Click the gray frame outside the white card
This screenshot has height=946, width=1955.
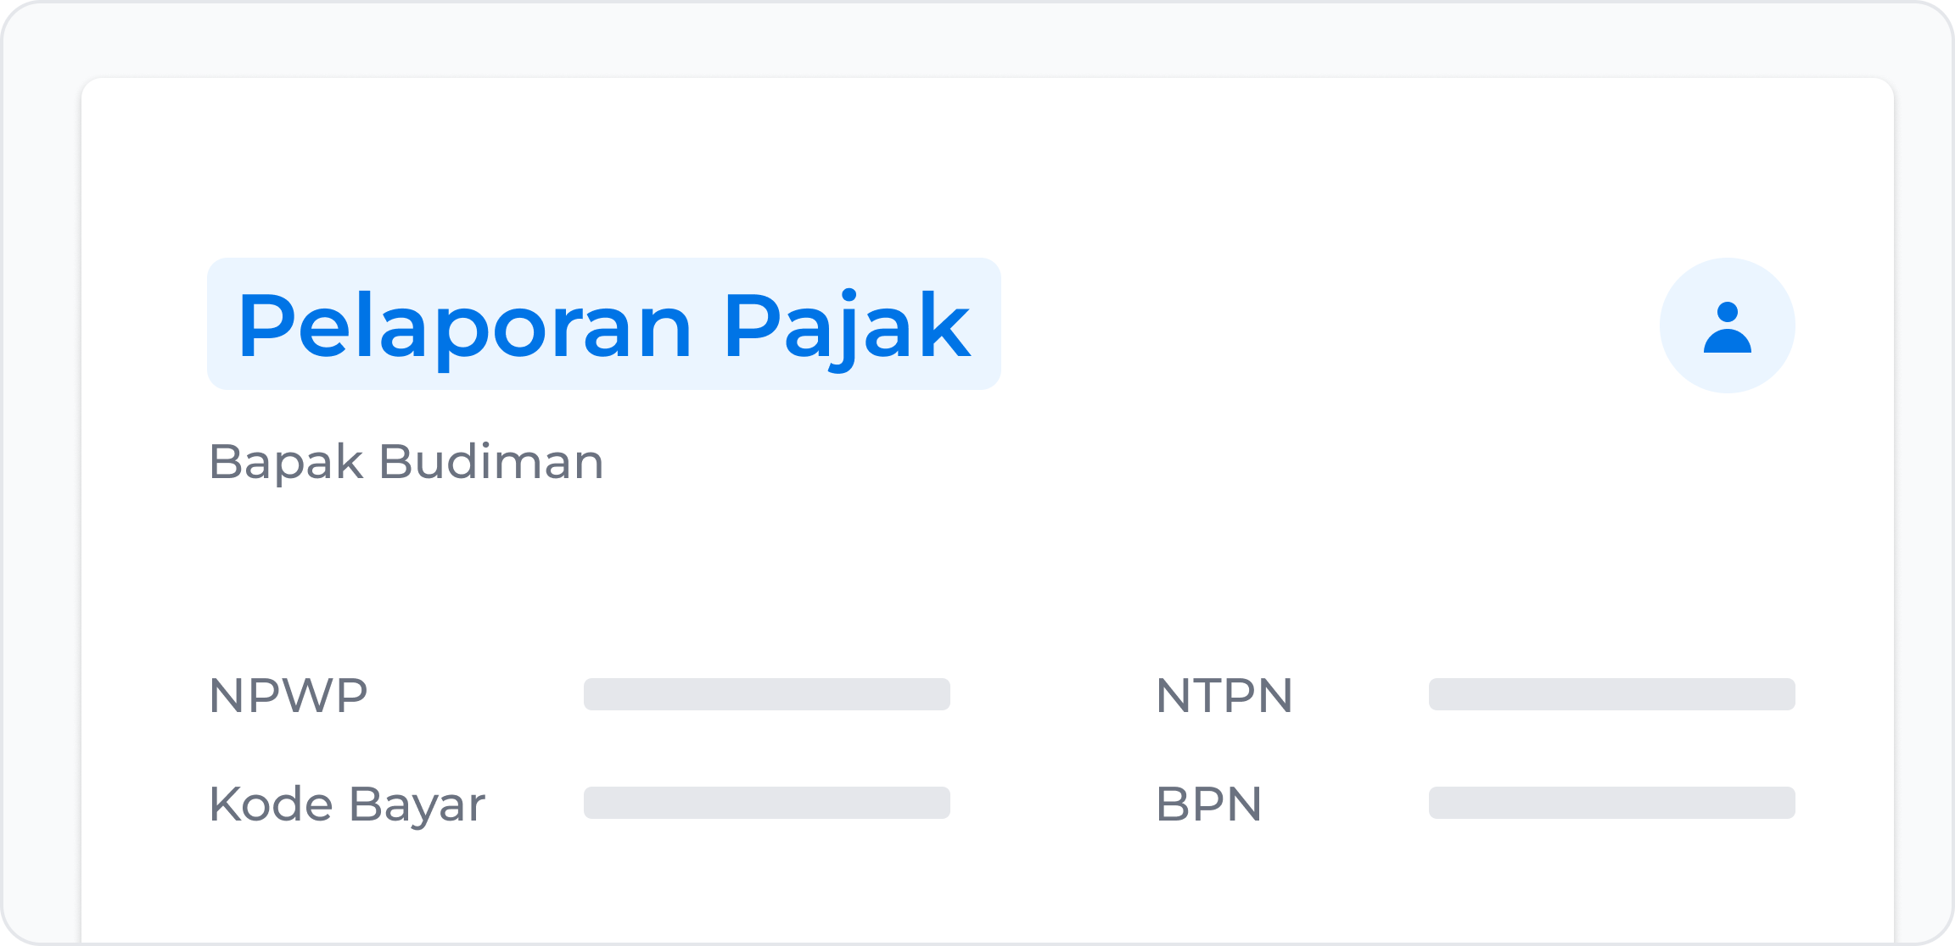976,38
